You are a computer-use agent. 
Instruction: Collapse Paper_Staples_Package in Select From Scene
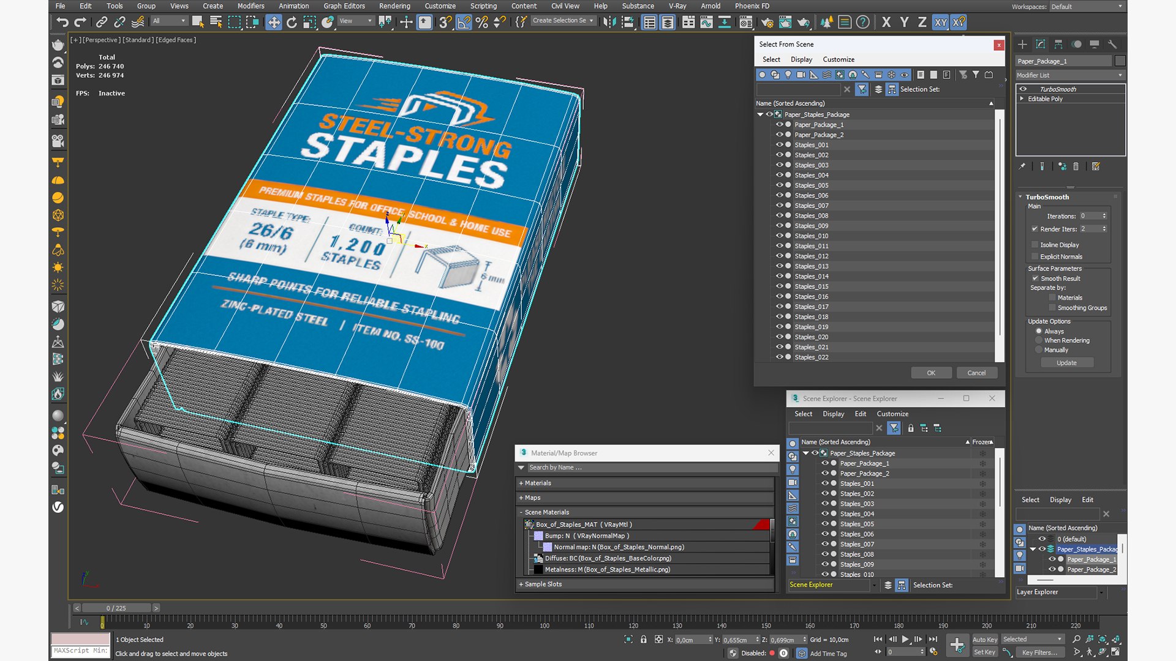pos(760,114)
